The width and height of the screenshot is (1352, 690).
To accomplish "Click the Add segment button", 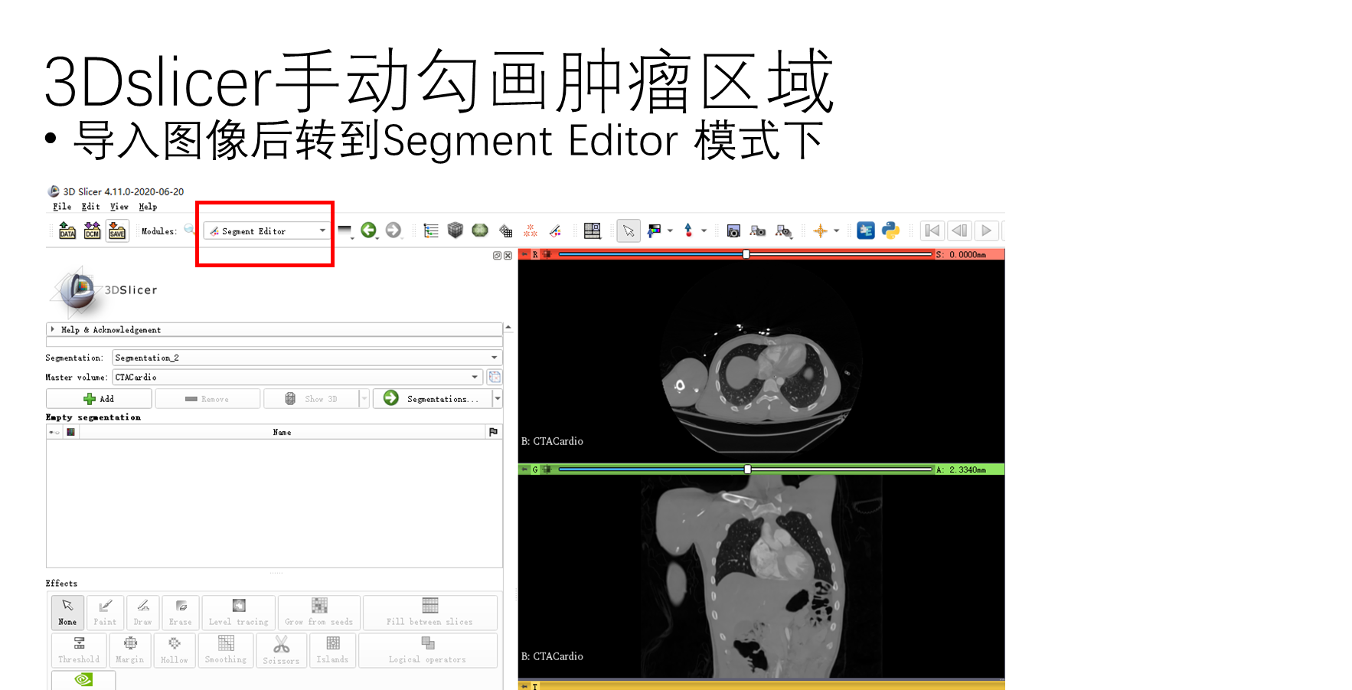I will (x=99, y=398).
